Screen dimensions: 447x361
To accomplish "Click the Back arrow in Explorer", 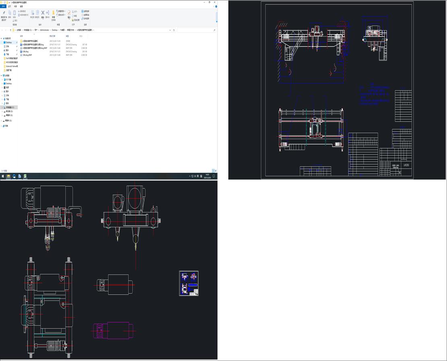I will [2, 30].
